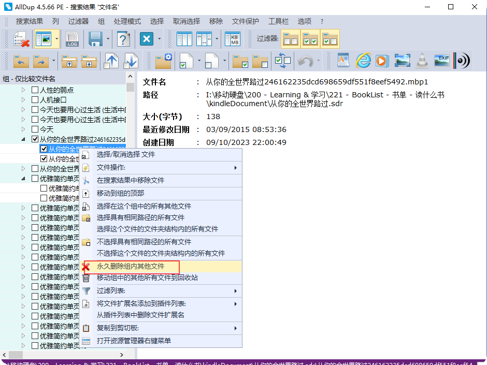
Task: Open the built-in image viewer
Action: coord(403,61)
